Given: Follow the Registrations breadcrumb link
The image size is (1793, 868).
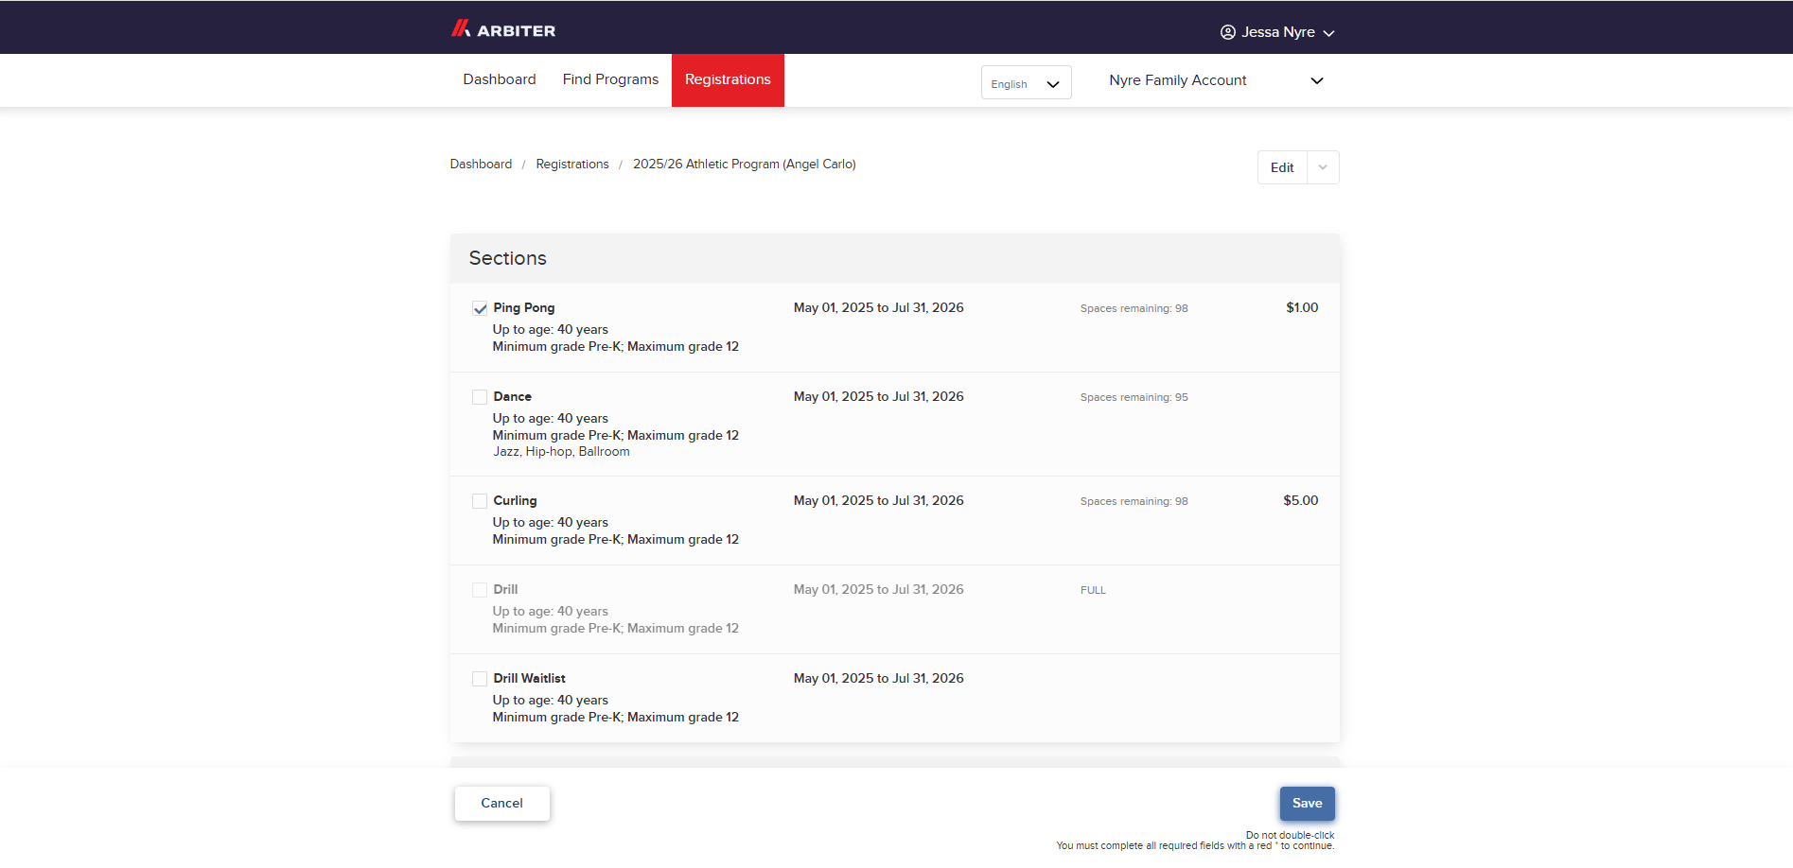Looking at the screenshot, I should pyautogui.click(x=571, y=165).
